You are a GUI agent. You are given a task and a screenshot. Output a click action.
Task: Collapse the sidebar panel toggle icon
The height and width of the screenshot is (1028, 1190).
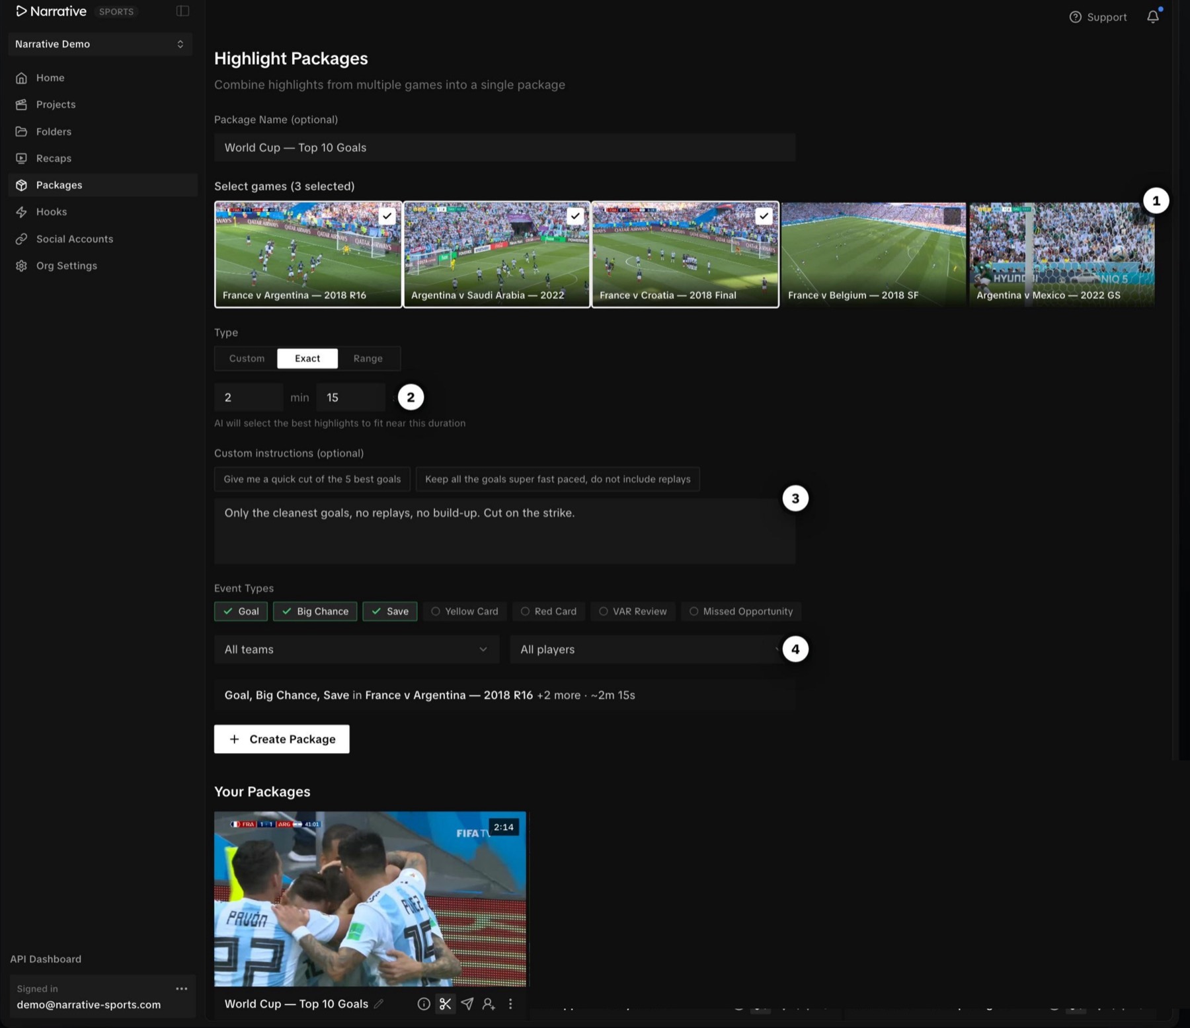pos(182,11)
